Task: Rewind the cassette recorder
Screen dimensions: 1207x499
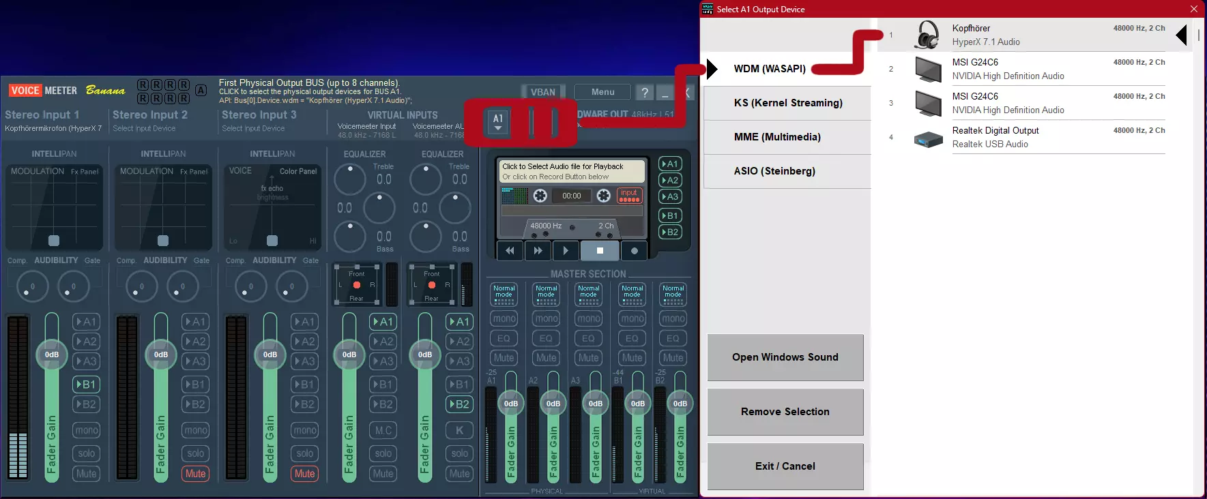Action: [510, 251]
